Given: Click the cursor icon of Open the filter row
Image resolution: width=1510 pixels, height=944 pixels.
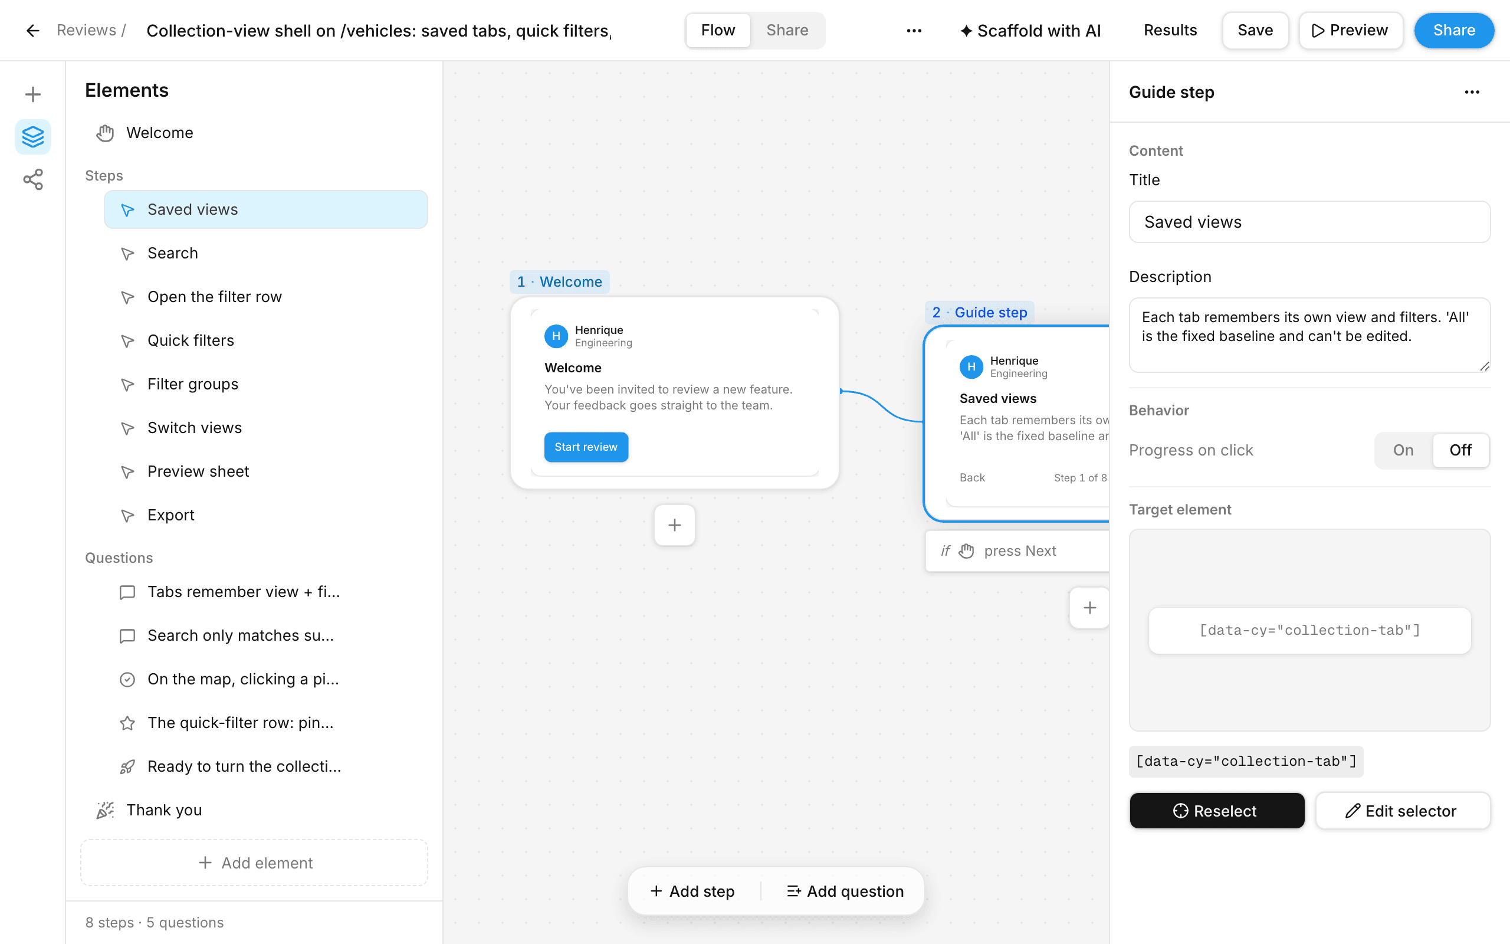Looking at the screenshot, I should [x=127, y=297].
